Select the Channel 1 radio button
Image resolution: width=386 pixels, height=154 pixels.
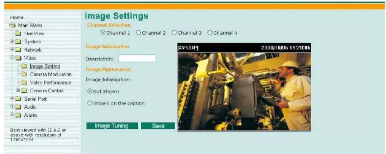[x=103, y=33]
